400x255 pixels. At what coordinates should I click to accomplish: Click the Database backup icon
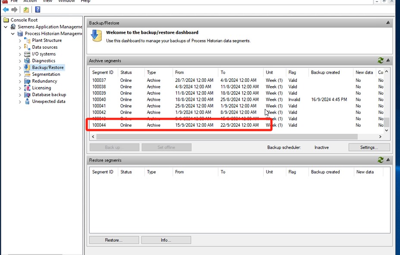click(27, 94)
